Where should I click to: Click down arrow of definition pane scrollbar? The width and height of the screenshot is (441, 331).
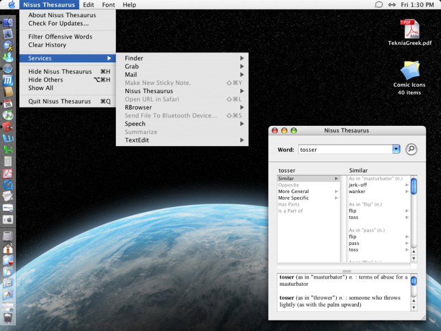(413, 308)
